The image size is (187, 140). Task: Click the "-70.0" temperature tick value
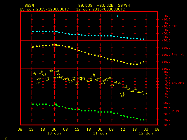pos(166,41)
